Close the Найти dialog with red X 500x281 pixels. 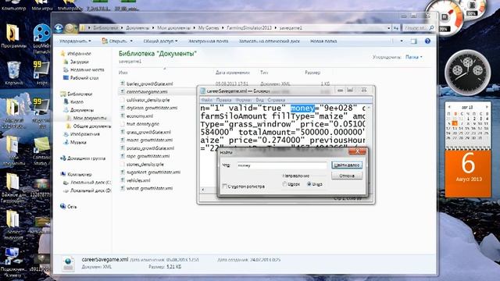(357, 151)
